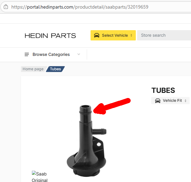Click the Select Vehicle yellow button text

tap(115, 35)
